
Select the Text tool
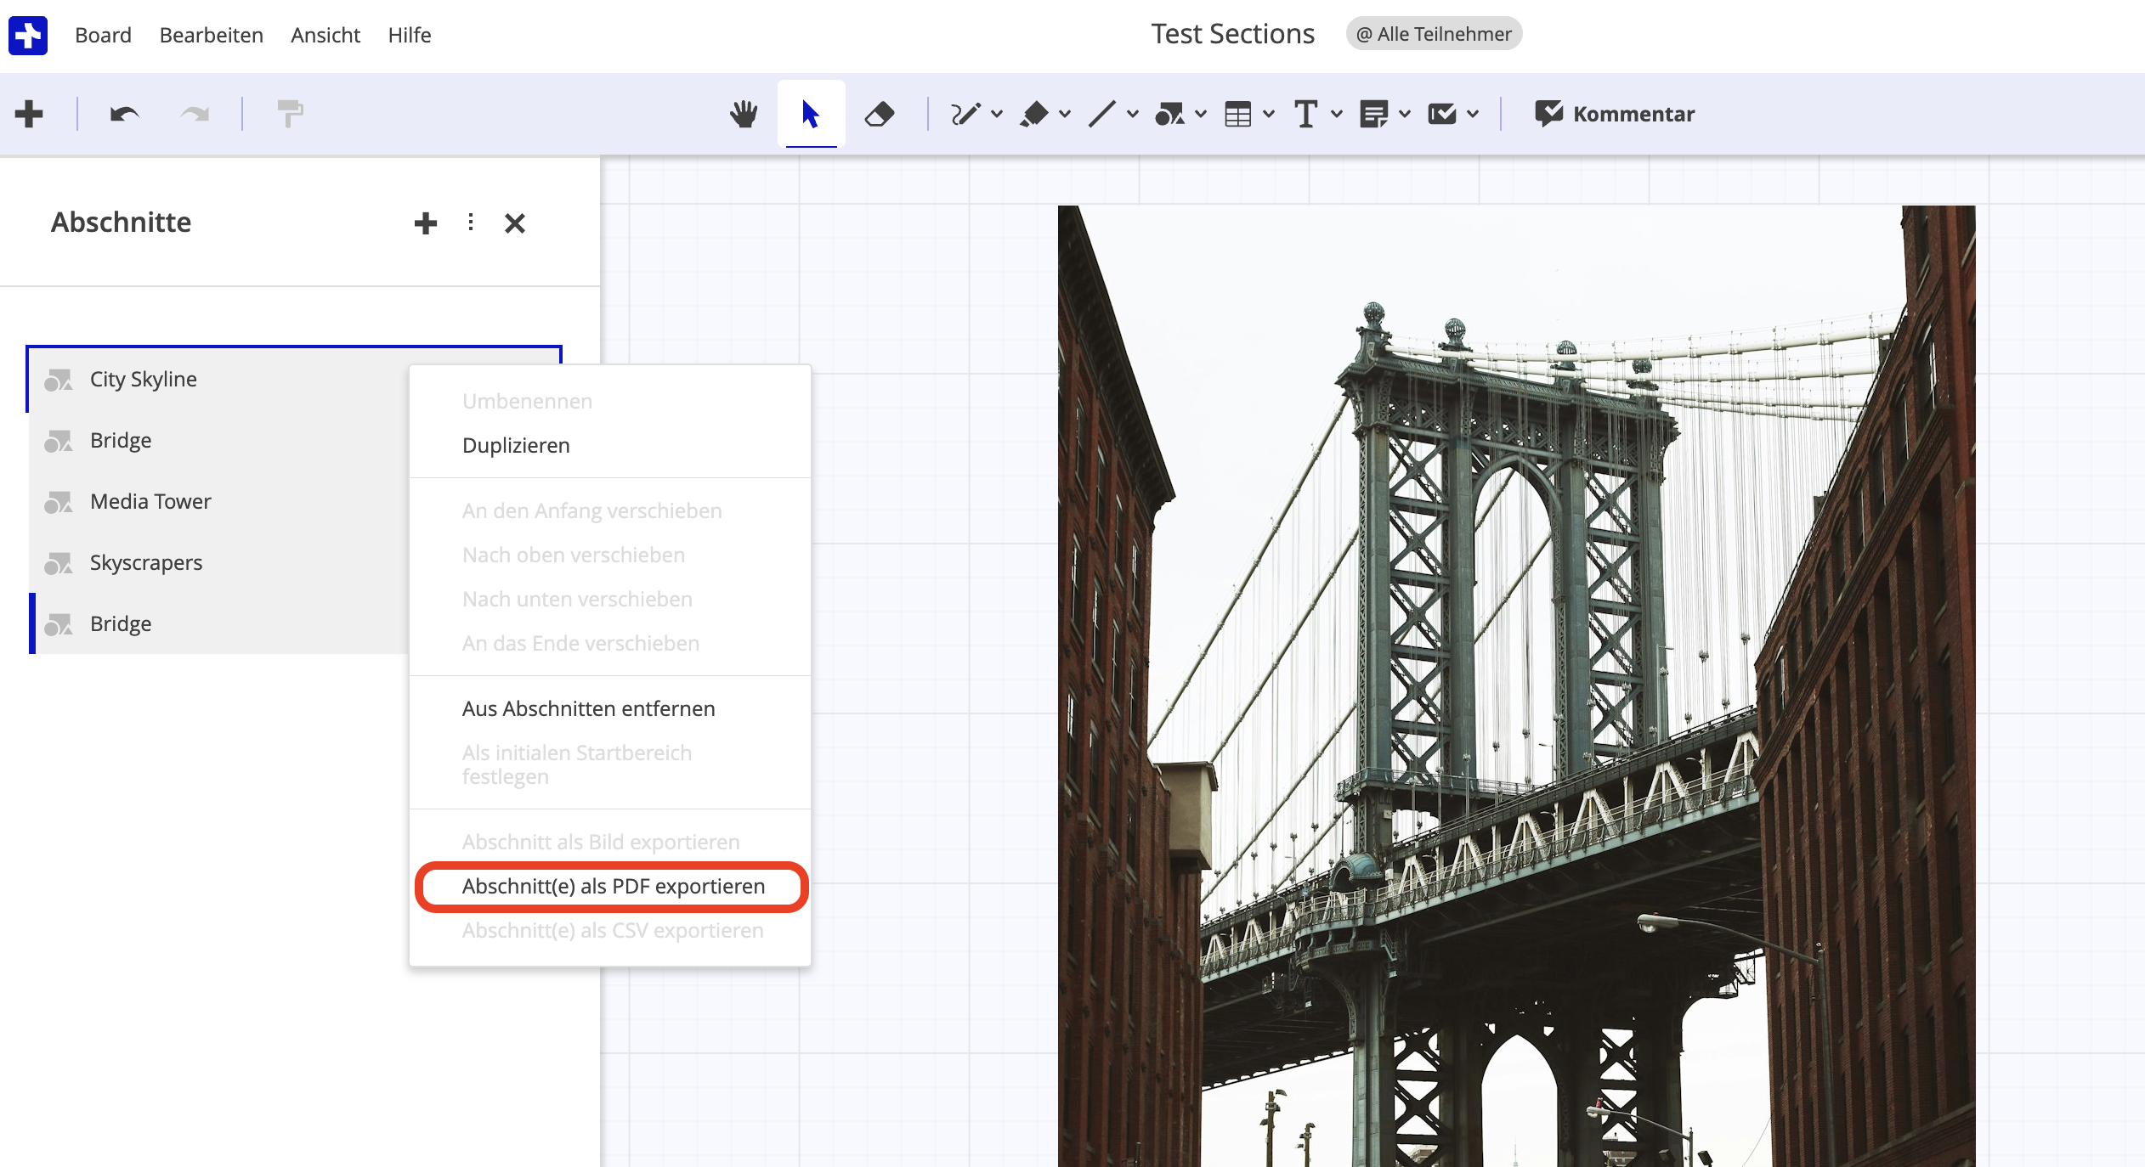coord(1305,113)
